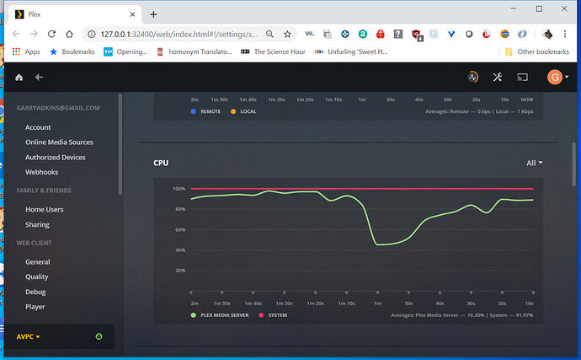
Task: Open Webhooks settings
Action: click(x=41, y=172)
